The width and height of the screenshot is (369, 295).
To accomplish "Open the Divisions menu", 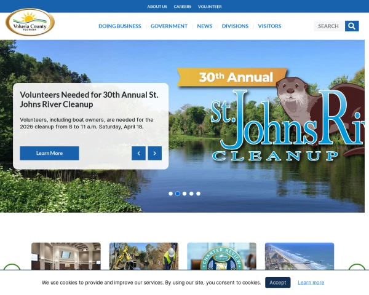I will point(235,26).
